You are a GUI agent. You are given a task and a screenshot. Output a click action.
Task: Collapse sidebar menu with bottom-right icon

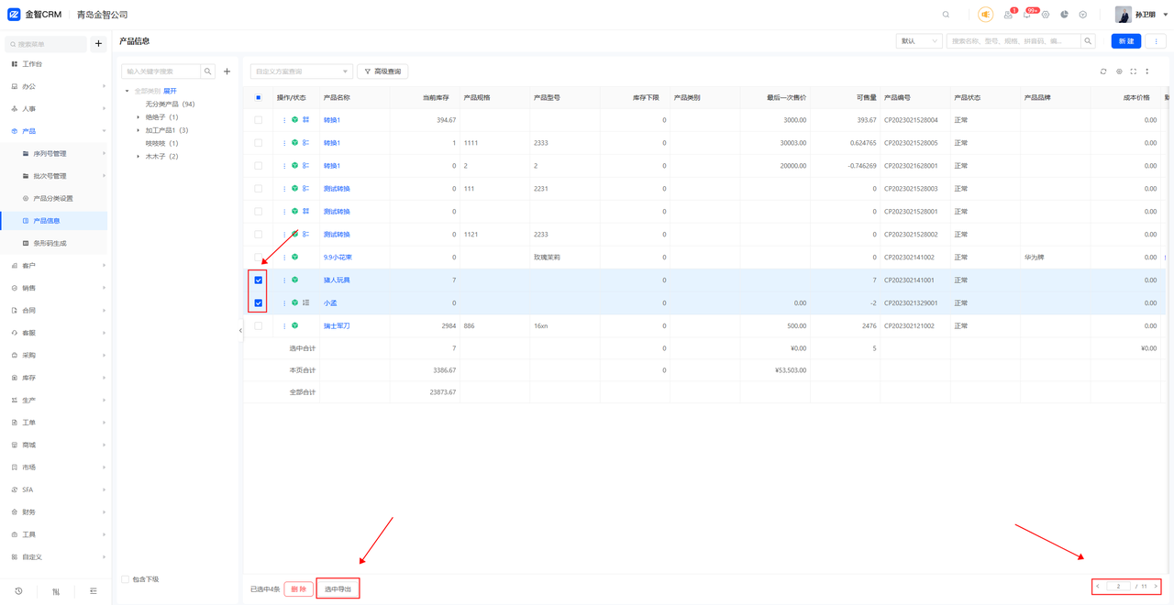tap(94, 591)
